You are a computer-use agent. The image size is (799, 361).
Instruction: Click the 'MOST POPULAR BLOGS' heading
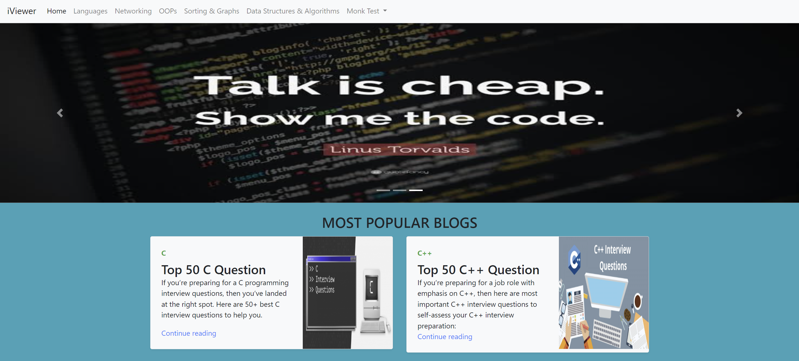tap(399, 223)
